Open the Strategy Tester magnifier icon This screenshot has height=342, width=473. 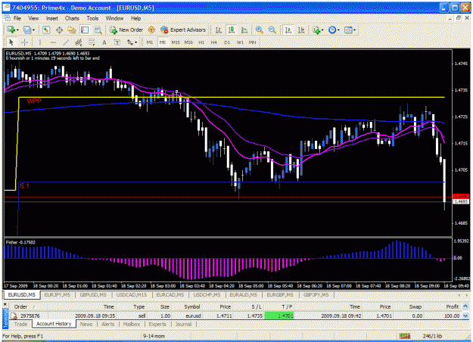coord(98,30)
